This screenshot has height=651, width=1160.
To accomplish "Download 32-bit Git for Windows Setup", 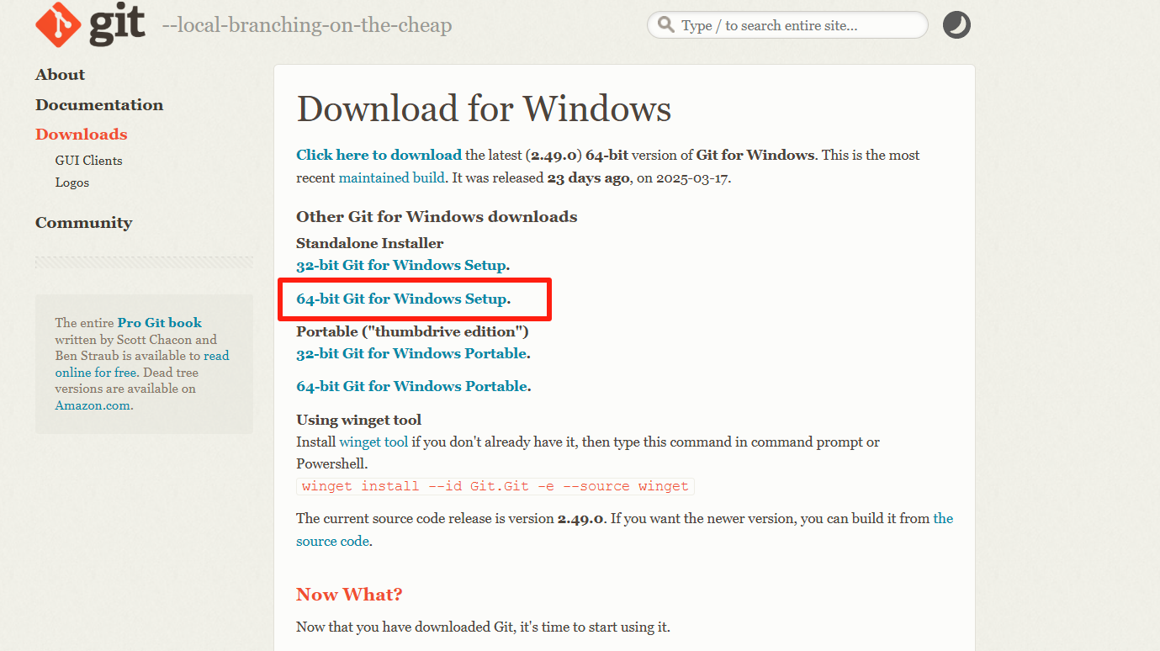I will click(401, 265).
